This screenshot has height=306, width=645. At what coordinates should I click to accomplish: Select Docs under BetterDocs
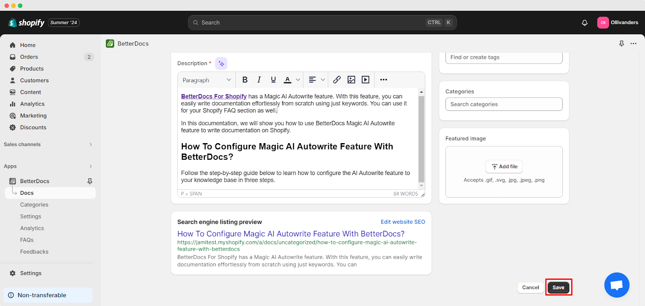click(x=50, y=193)
